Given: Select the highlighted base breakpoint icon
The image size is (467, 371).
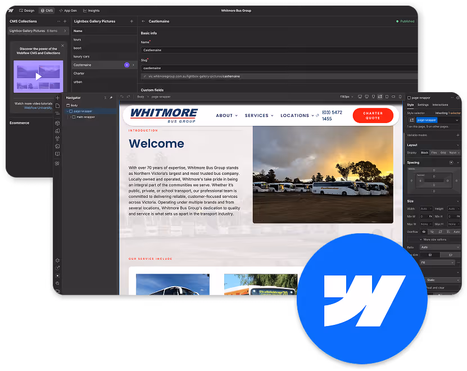Looking at the screenshot, I should pyautogui.click(x=380, y=97).
